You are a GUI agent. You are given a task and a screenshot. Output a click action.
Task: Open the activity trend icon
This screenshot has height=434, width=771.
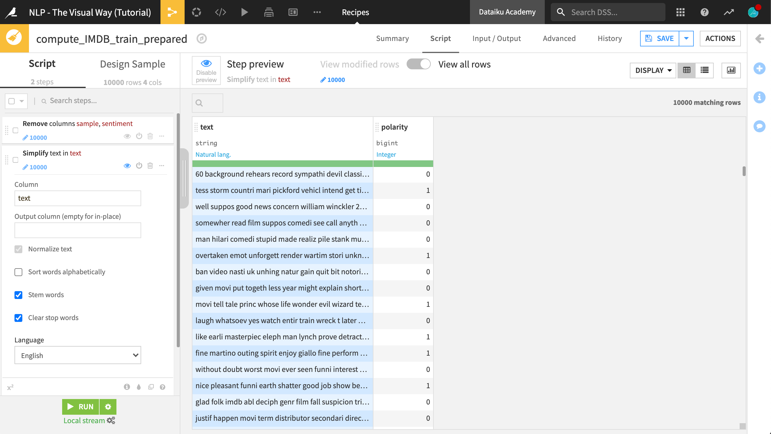point(729,12)
